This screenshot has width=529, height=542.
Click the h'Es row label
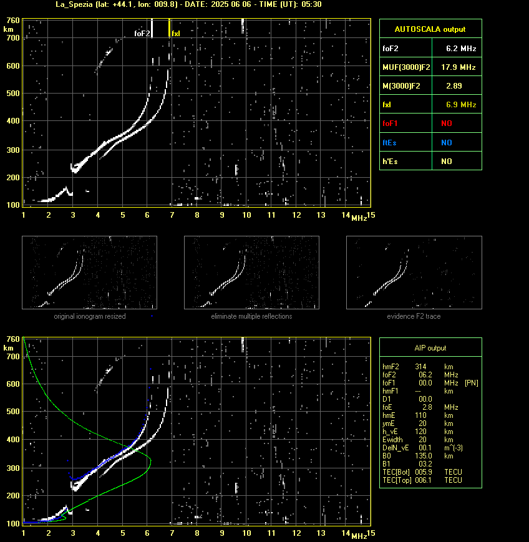[390, 162]
